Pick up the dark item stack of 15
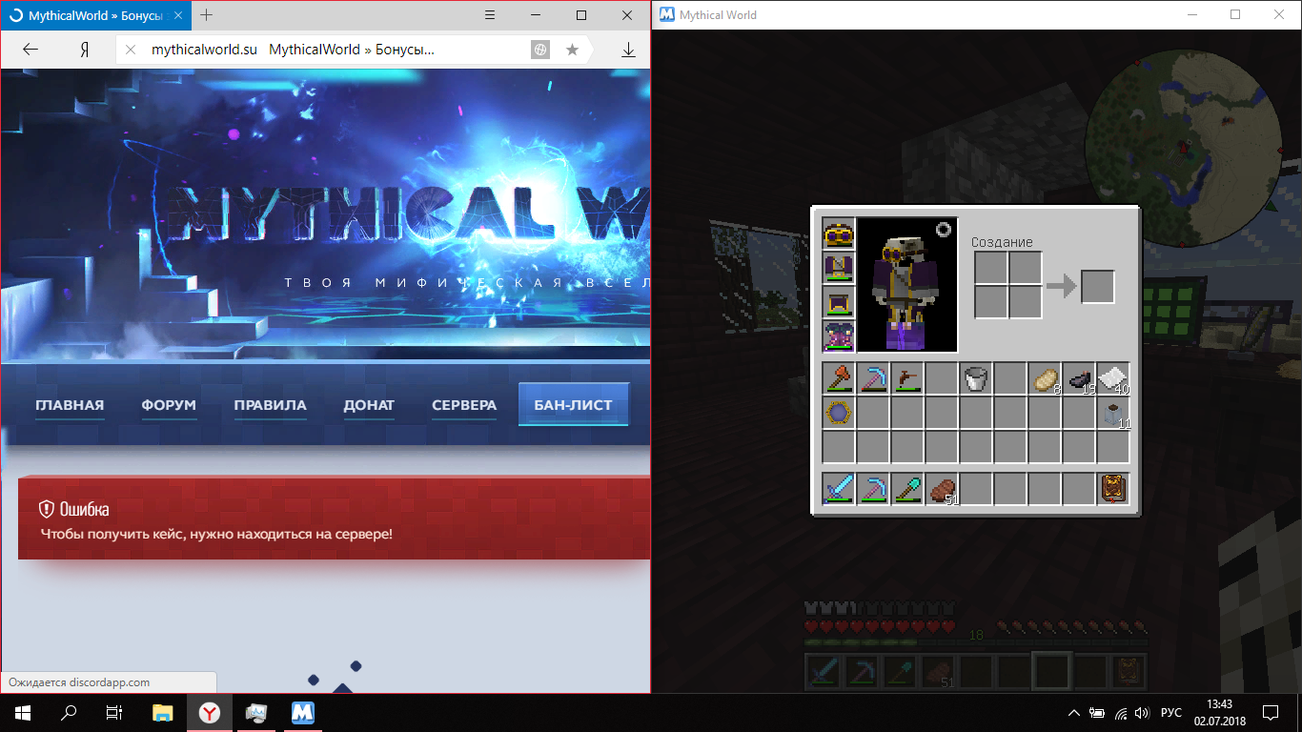 click(1079, 379)
